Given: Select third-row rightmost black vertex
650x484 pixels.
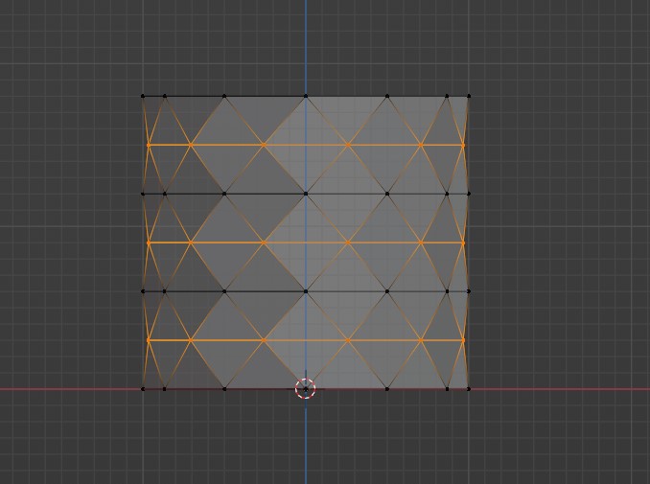Looking at the screenshot, I should coord(469,290).
